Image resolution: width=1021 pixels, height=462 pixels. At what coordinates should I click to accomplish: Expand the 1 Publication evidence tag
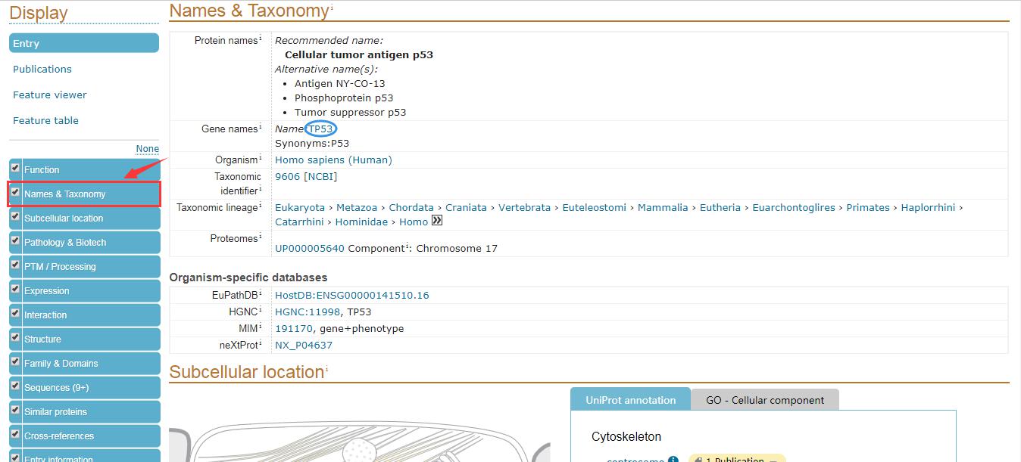point(737,459)
